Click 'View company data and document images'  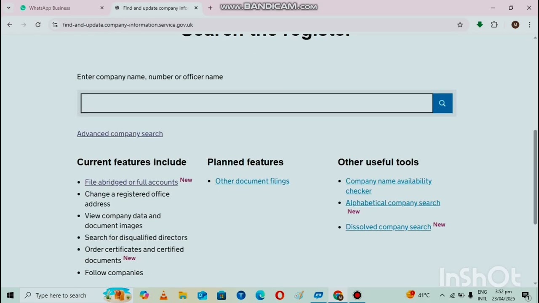(x=123, y=221)
